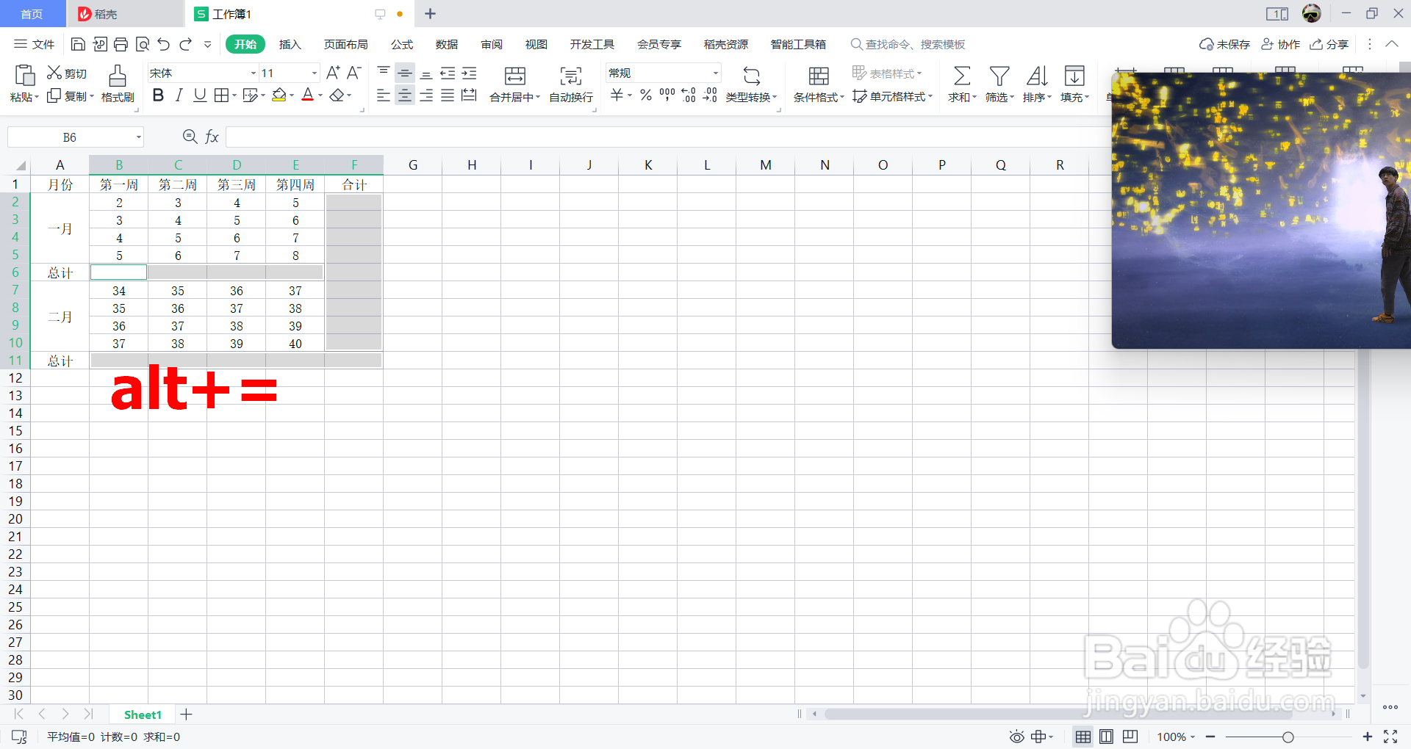Switch to the 页面布局 ribbon tab
Viewport: 1411px width, 749px height.
coord(346,44)
